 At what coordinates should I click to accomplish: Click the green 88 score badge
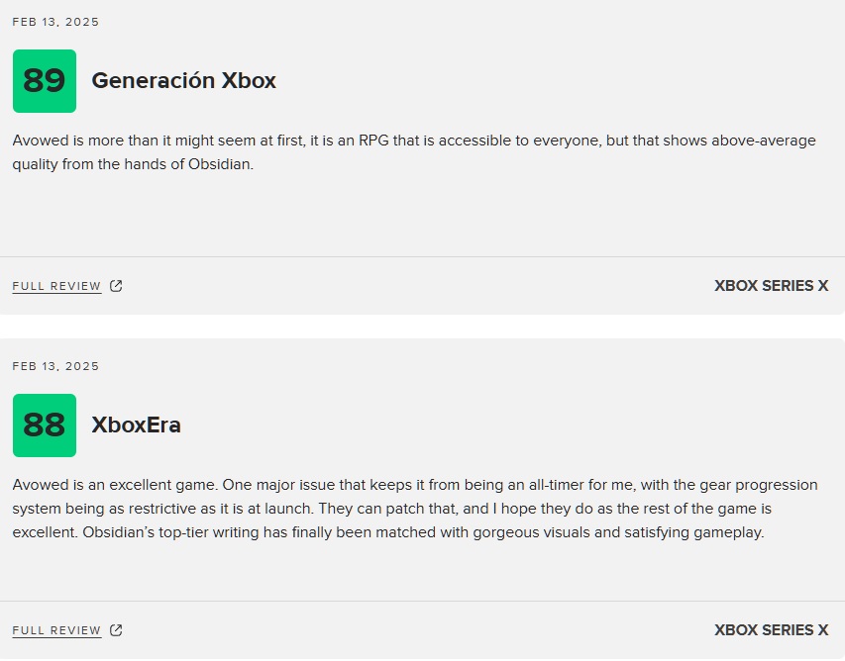45,425
